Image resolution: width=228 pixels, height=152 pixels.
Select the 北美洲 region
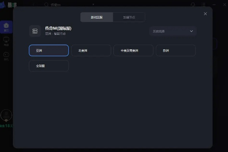(91, 51)
